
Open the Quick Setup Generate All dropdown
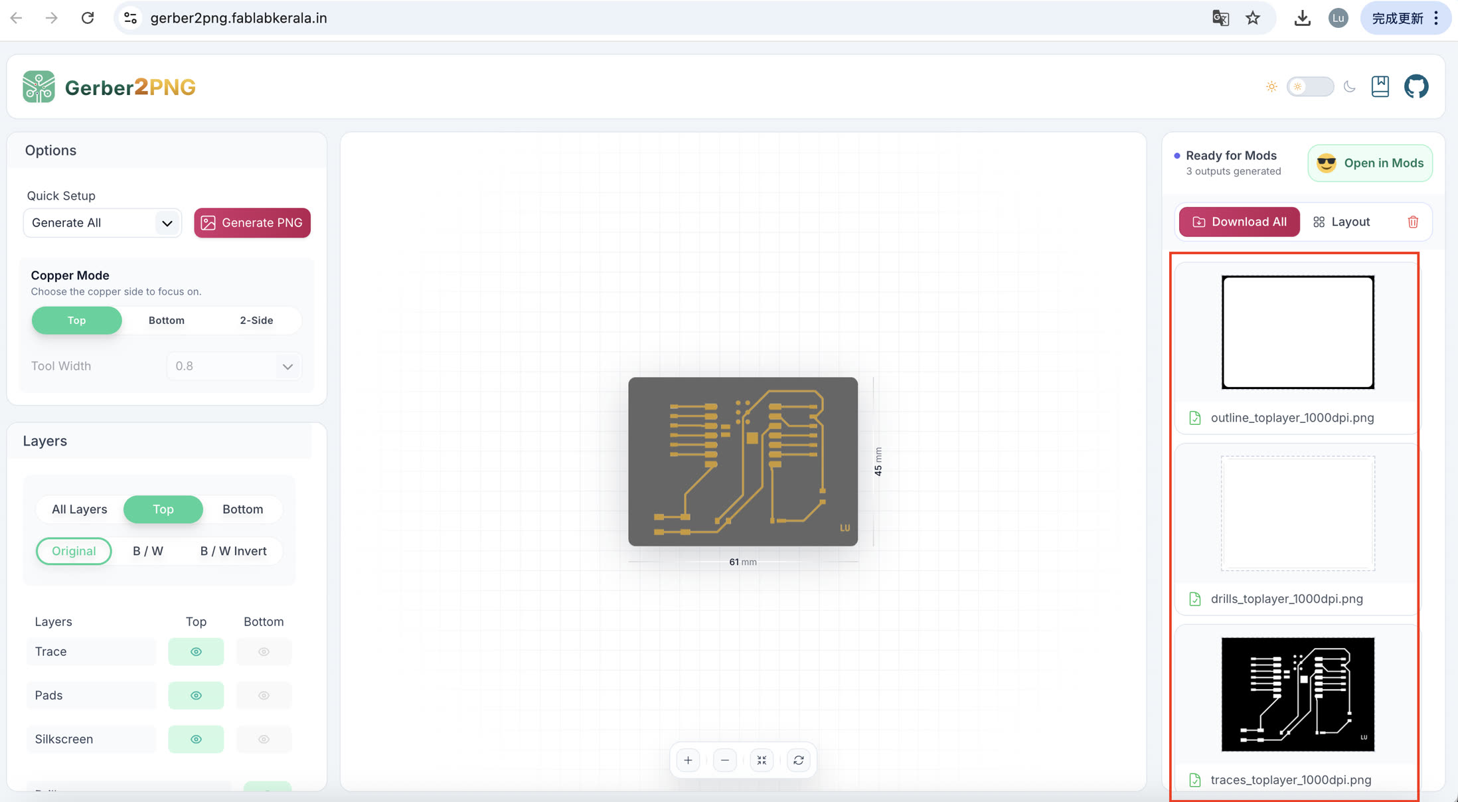click(102, 222)
